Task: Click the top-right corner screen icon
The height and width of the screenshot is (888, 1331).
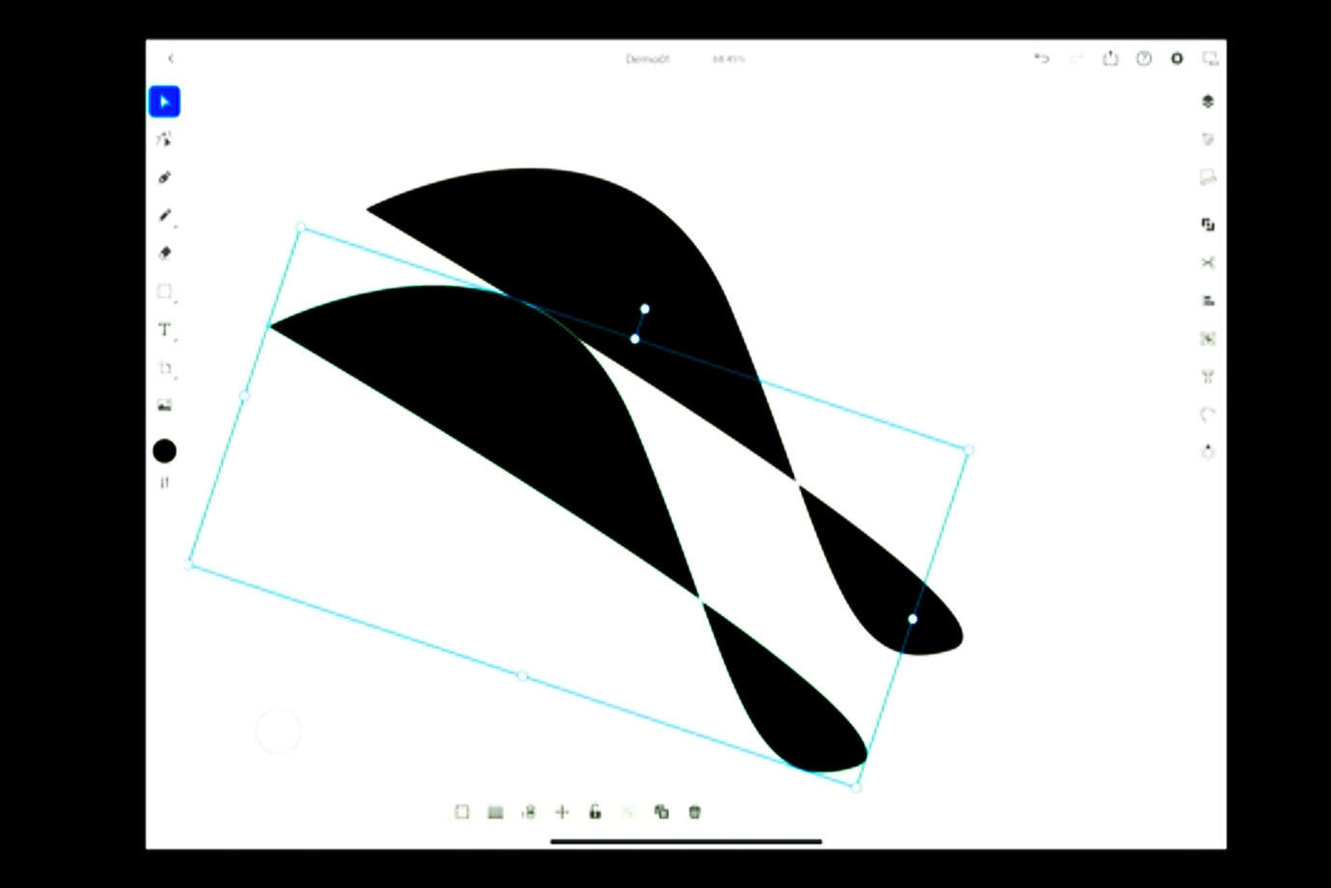Action: pyautogui.click(x=1209, y=59)
